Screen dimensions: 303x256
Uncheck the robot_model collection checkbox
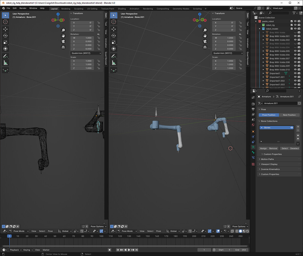[x=292, y=29]
